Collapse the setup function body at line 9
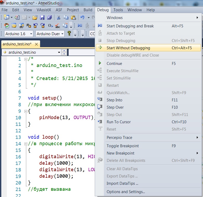The image size is (203, 197). pos(26,111)
